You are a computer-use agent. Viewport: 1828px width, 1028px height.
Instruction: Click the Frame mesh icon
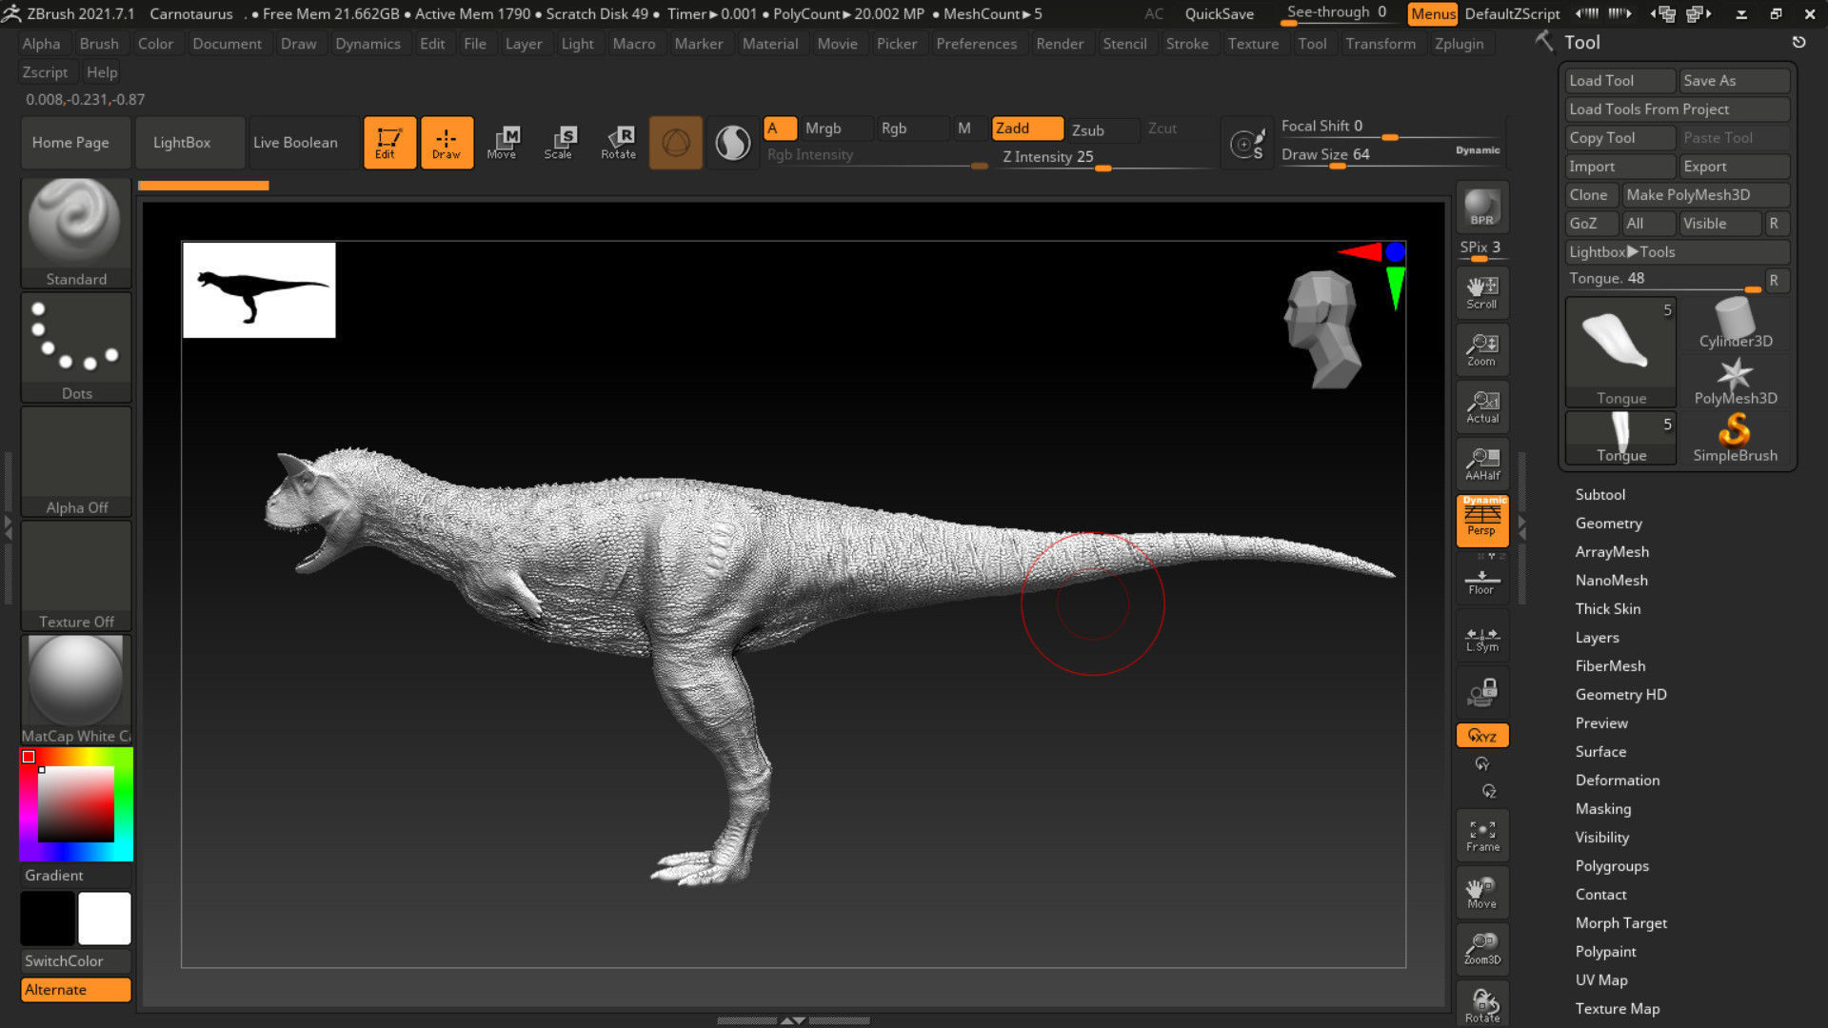coord(1481,836)
